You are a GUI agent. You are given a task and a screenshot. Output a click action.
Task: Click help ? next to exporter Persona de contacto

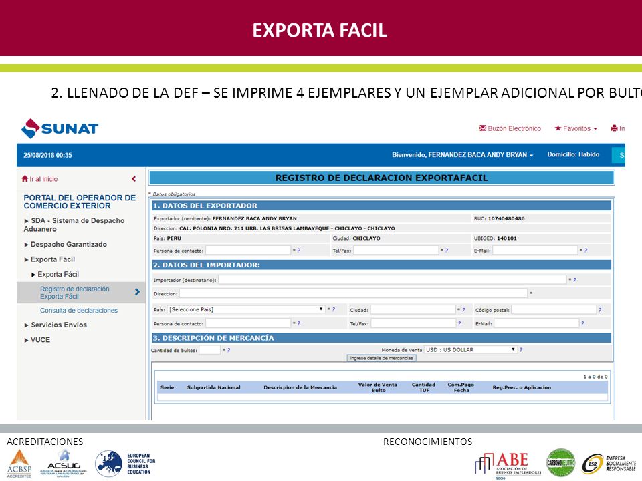[x=299, y=251]
